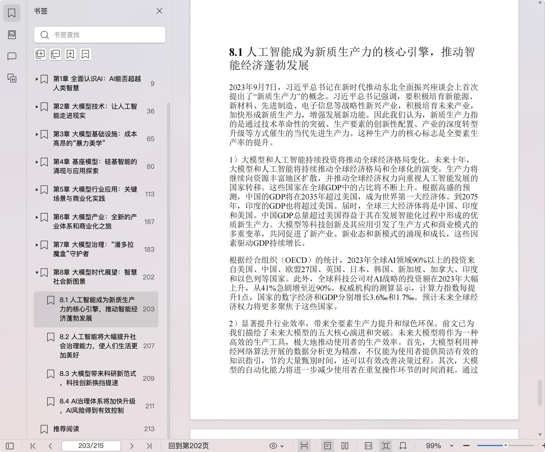The image size is (545, 452).
Task: Switch to single page view
Action: point(328,446)
